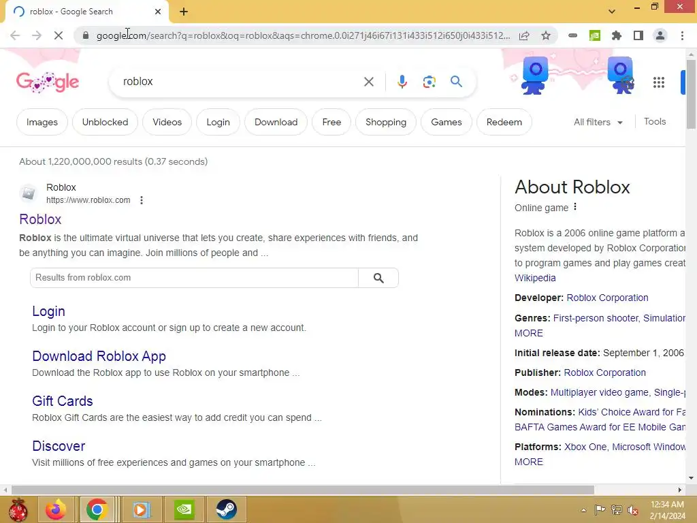Select the Redeem filter chip

tap(504, 122)
